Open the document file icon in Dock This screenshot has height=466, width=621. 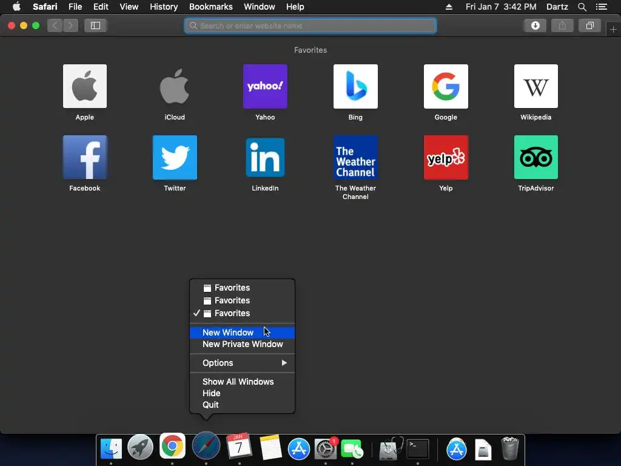click(483, 450)
